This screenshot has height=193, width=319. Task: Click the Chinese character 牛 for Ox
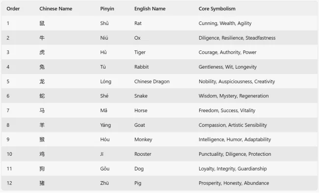pos(42,38)
